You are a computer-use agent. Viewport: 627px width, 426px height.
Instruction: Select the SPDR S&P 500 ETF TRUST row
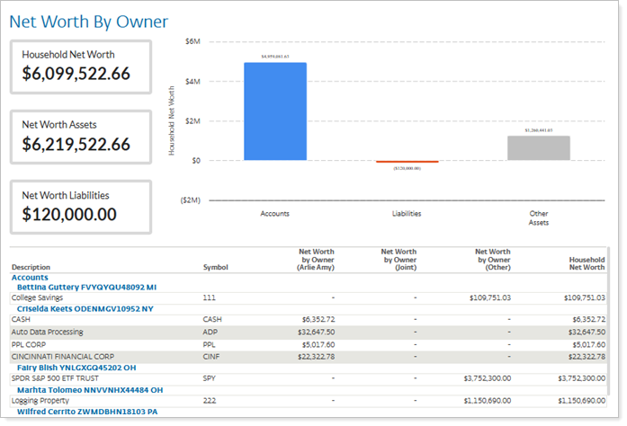tap(308, 378)
